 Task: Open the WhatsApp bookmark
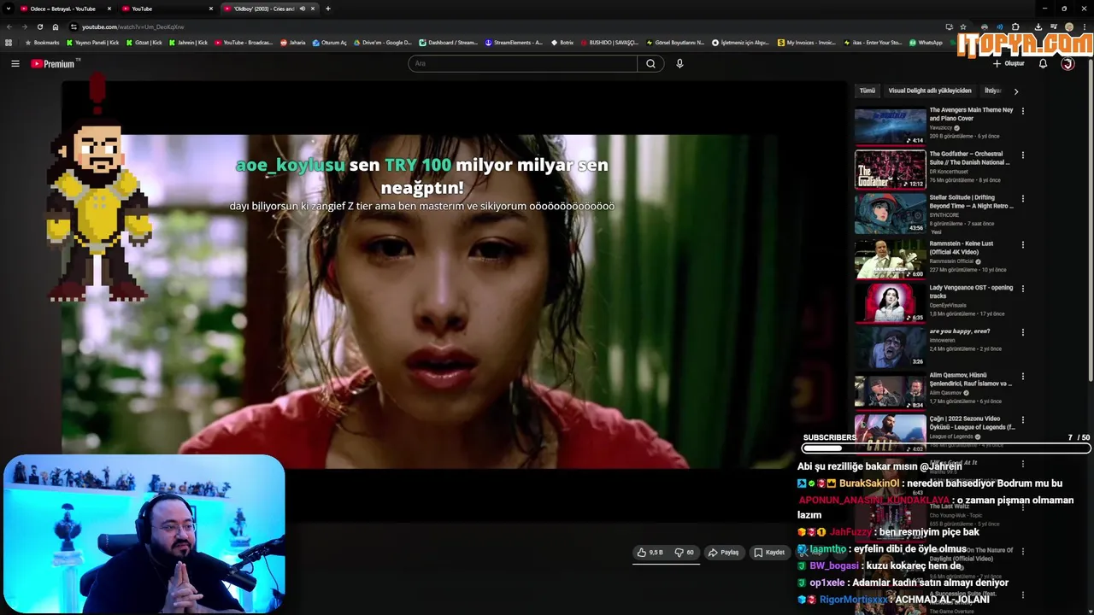point(926,43)
